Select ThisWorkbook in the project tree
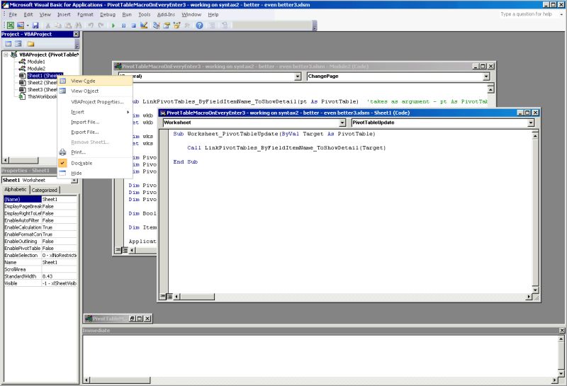Viewport: 567px width, 386px height. pos(42,96)
